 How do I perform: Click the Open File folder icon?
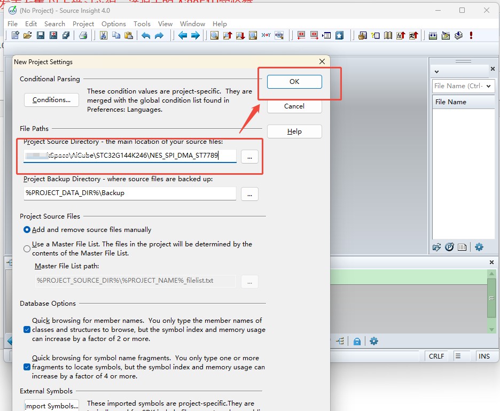28,35
